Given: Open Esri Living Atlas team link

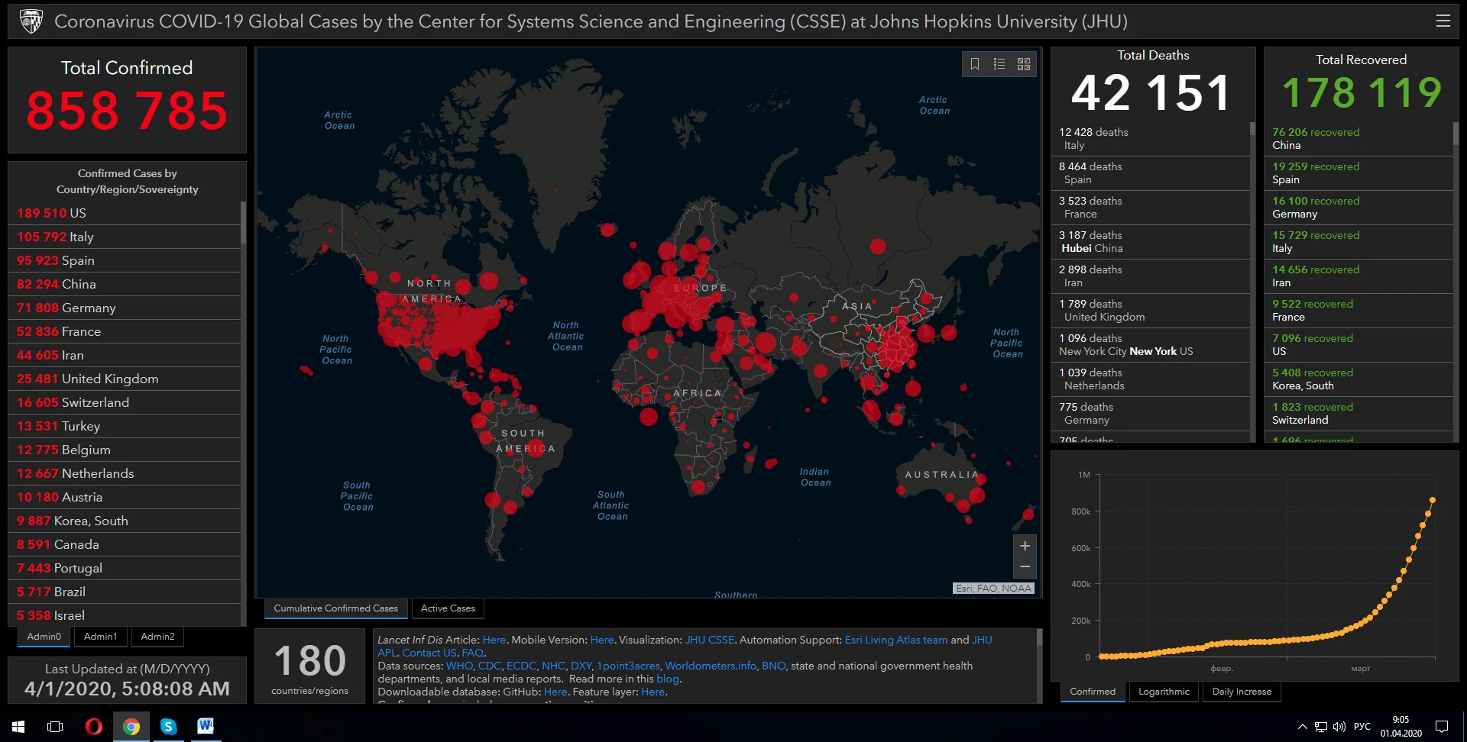Looking at the screenshot, I should point(895,640).
